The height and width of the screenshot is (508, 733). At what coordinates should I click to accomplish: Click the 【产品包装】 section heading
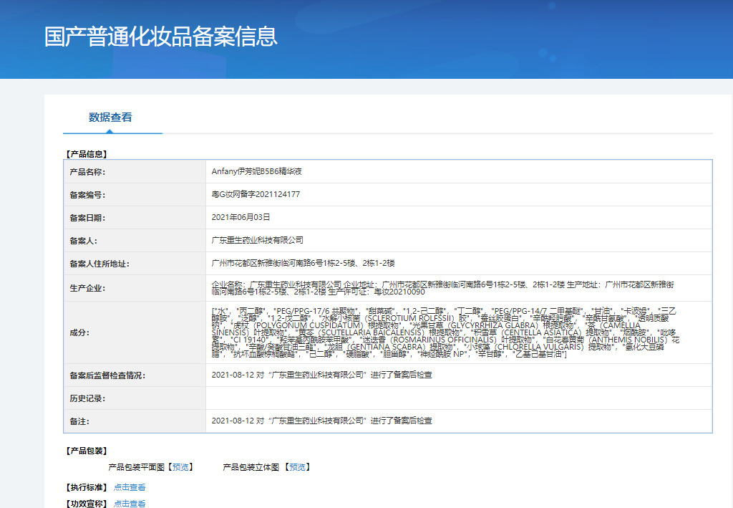pos(86,451)
